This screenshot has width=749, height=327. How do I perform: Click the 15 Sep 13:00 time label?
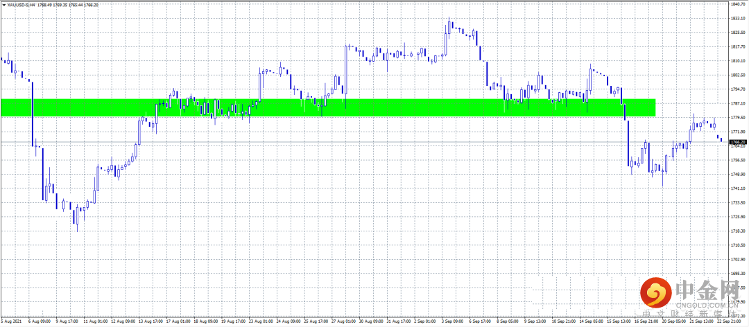[x=619, y=323]
